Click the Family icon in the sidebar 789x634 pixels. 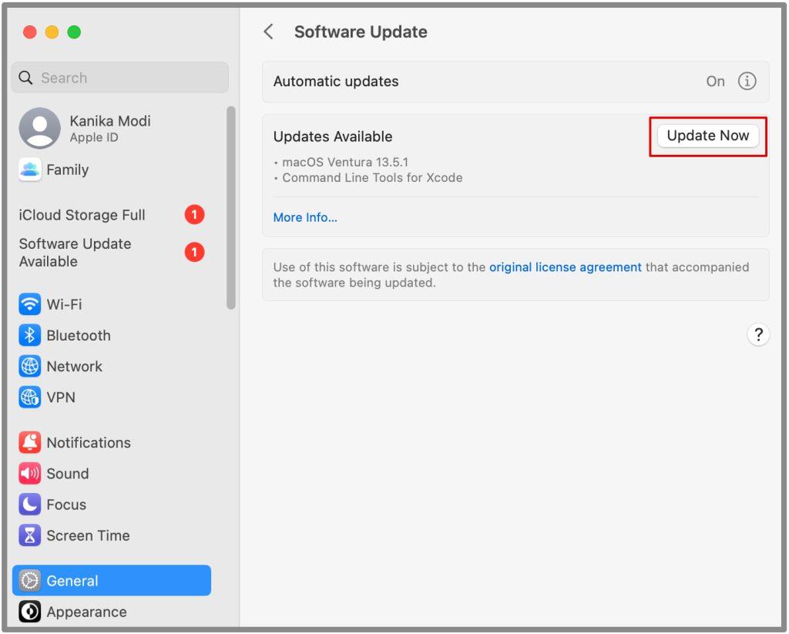click(x=30, y=169)
